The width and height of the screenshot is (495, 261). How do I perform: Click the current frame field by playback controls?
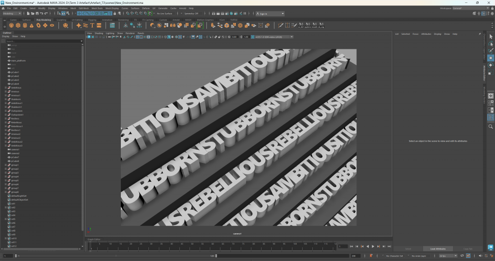click(x=343, y=246)
